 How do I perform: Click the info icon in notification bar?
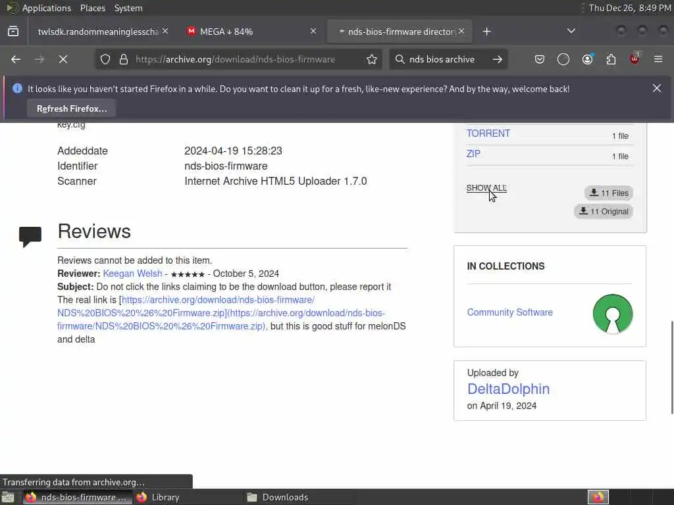(x=17, y=89)
